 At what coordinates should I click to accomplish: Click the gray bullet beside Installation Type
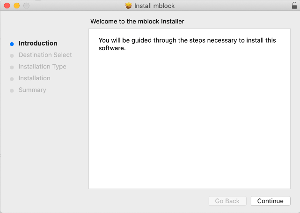tap(12, 68)
